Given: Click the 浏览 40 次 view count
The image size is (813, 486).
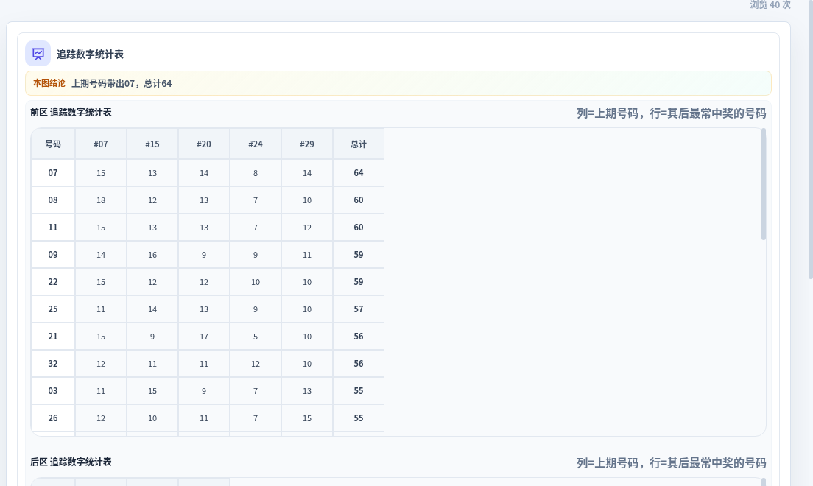Looking at the screenshot, I should coord(770,4).
